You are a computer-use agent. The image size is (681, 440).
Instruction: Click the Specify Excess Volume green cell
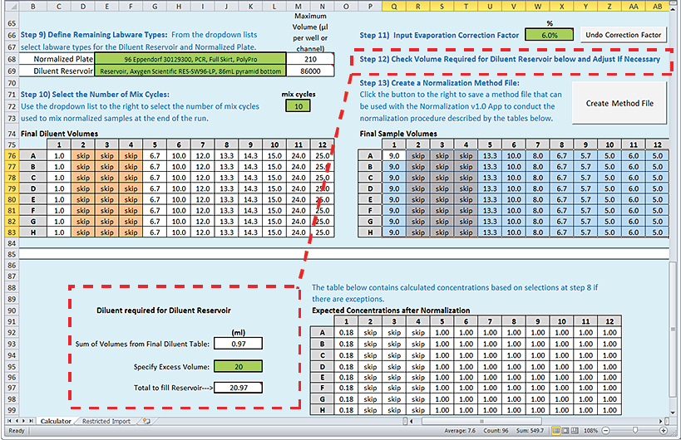tap(238, 364)
